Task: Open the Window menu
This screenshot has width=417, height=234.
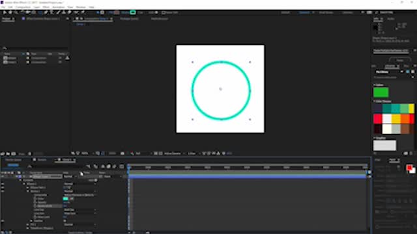Action: (81, 7)
